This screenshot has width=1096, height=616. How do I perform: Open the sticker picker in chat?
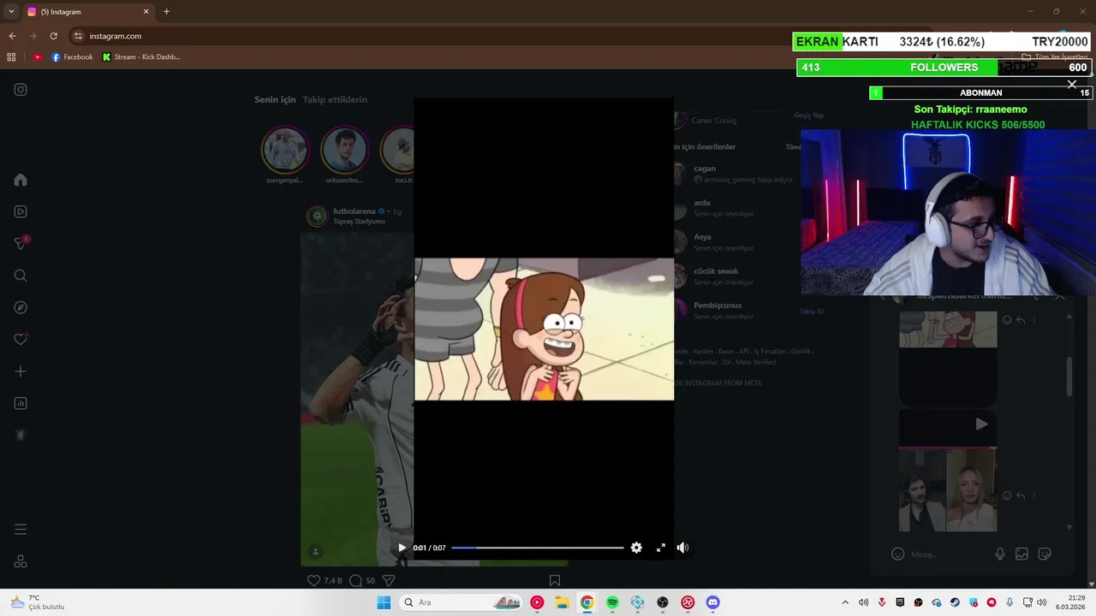[x=1045, y=554]
